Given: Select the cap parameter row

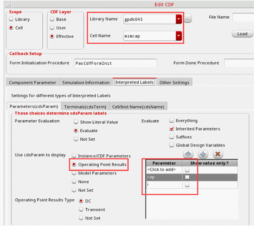Looking at the screenshot, I should (x=192, y=177).
